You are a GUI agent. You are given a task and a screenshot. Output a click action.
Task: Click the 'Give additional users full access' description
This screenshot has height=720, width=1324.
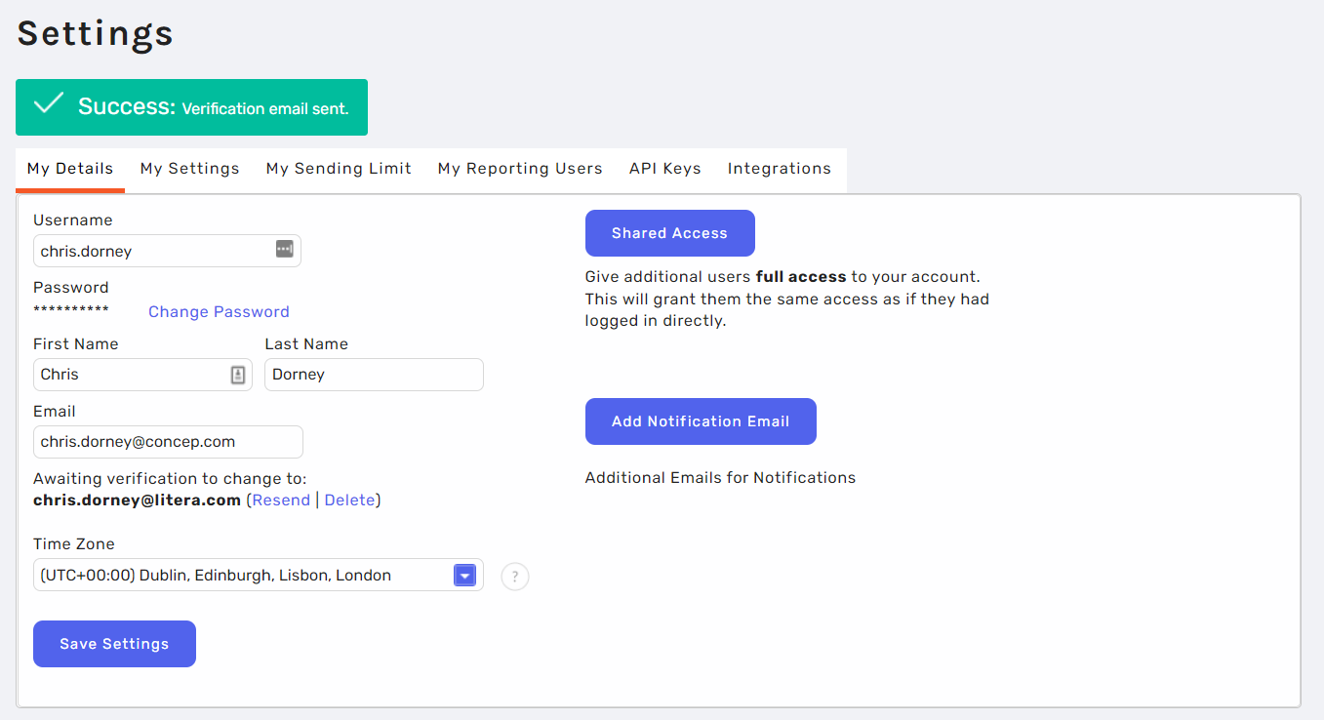click(787, 299)
